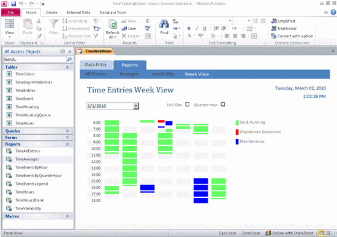Toggle Underline formatting
337x237 pixels.
(x=205, y=28)
